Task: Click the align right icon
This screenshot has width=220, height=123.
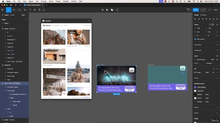Action: (202, 19)
